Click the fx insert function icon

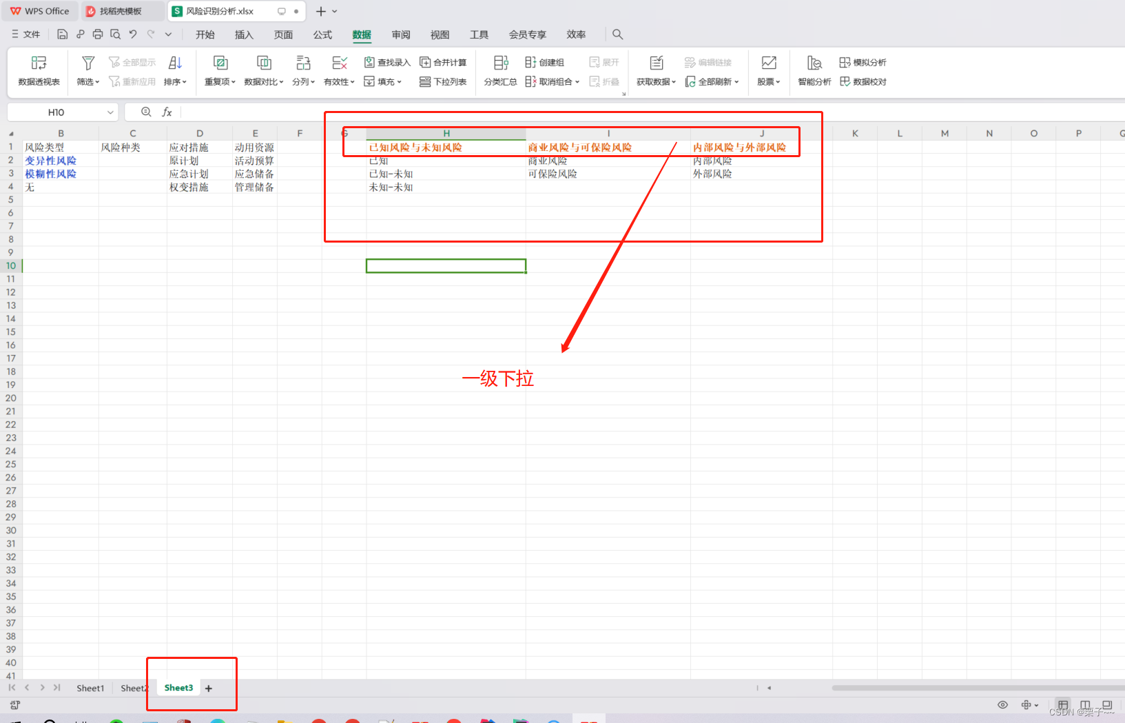click(x=167, y=112)
